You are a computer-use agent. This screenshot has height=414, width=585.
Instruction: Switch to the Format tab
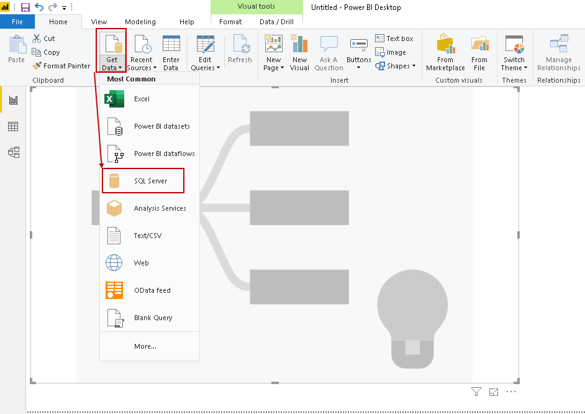click(230, 22)
